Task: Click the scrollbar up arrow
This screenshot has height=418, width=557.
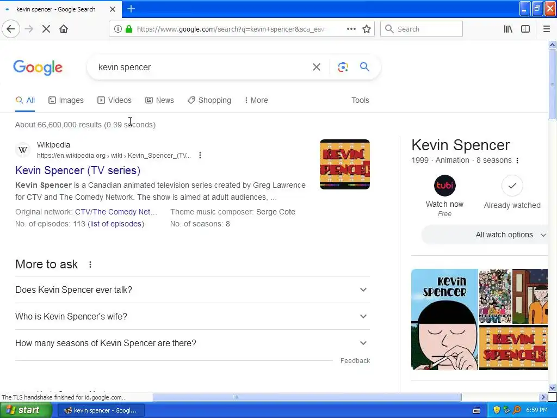Action: click(552, 45)
